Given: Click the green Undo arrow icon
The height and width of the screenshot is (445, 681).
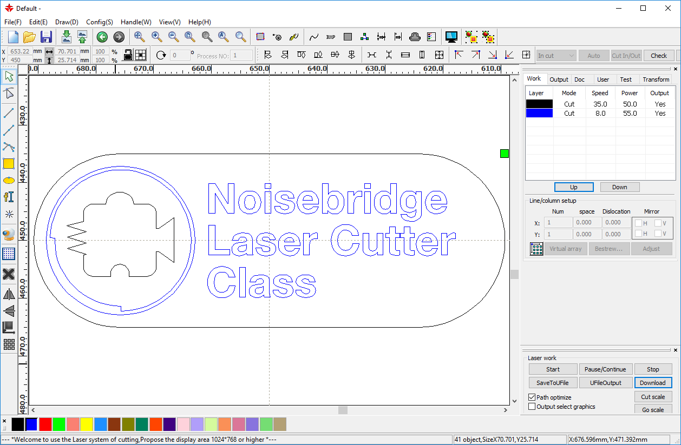Looking at the screenshot, I should (x=102, y=37).
